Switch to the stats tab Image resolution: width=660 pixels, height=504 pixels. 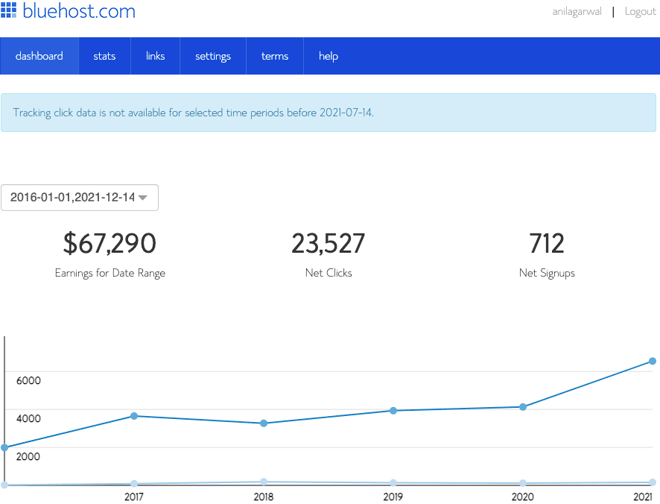point(104,55)
